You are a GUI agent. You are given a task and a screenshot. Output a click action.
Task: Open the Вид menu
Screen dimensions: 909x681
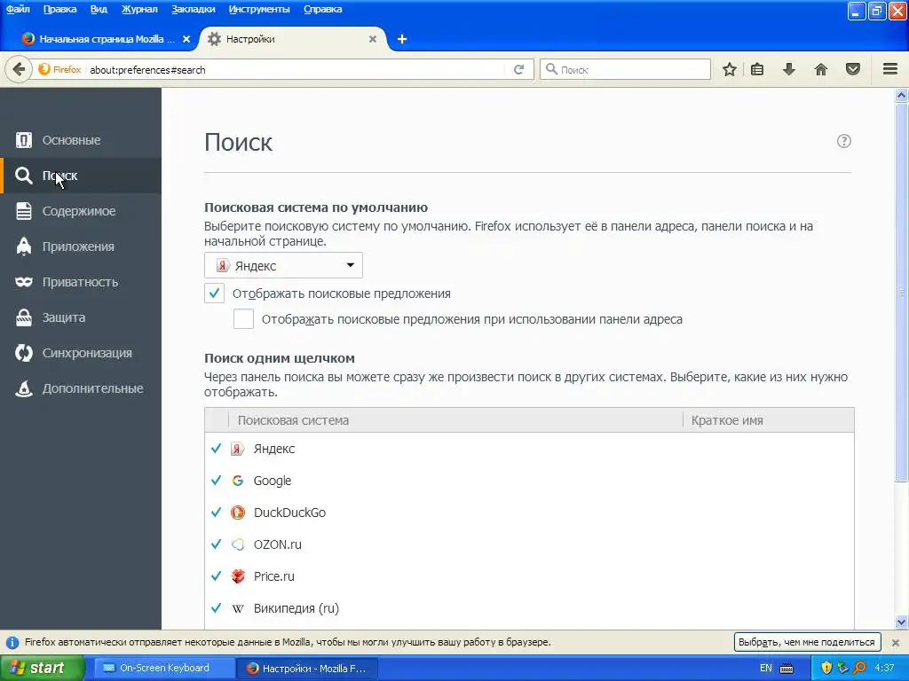pos(99,9)
